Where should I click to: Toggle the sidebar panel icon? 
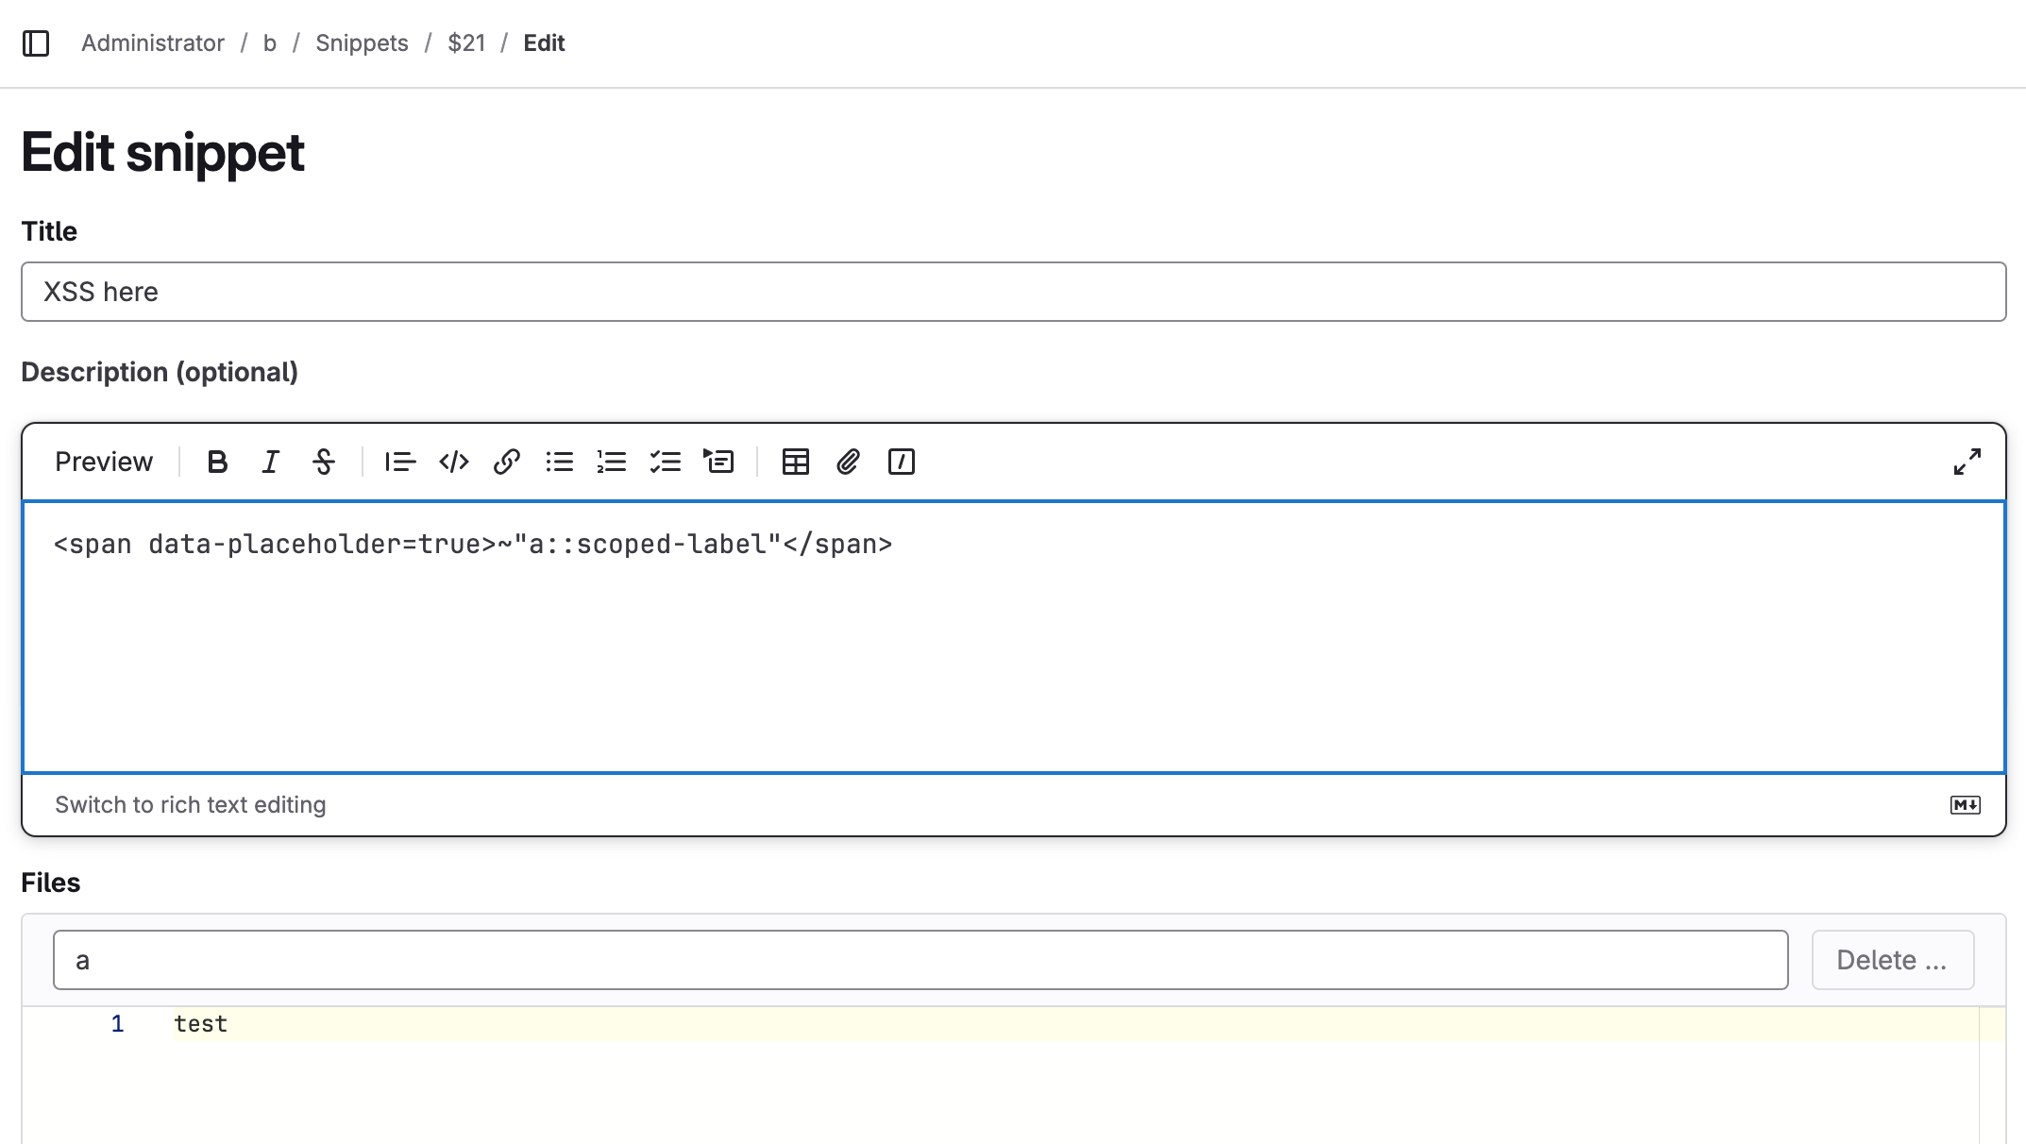click(x=36, y=43)
